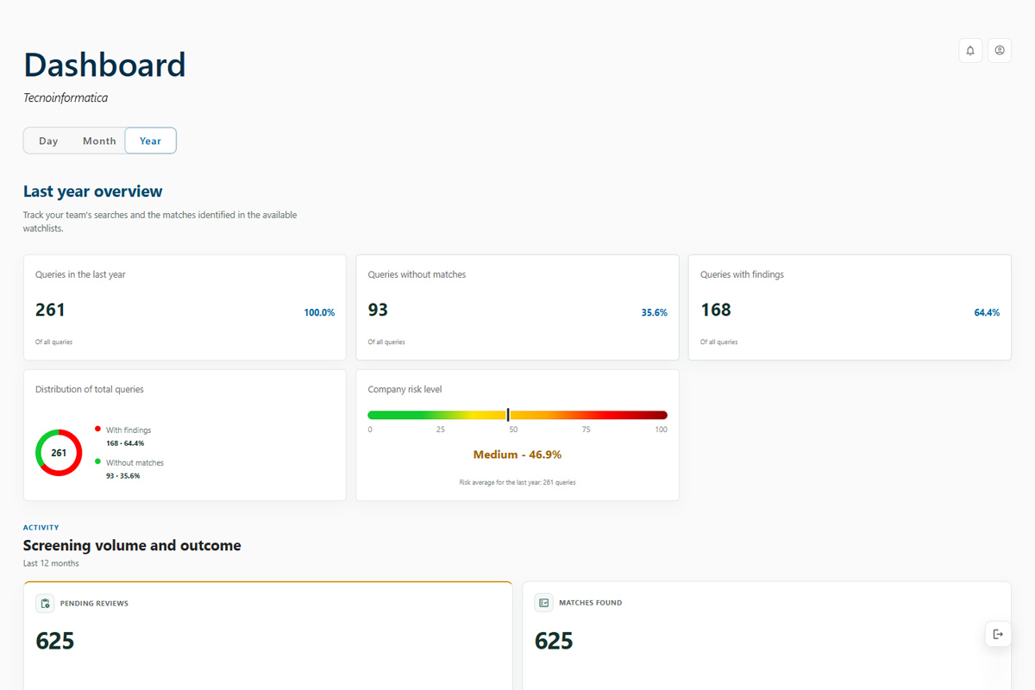Click the "Queries in the last year" label

coord(80,274)
